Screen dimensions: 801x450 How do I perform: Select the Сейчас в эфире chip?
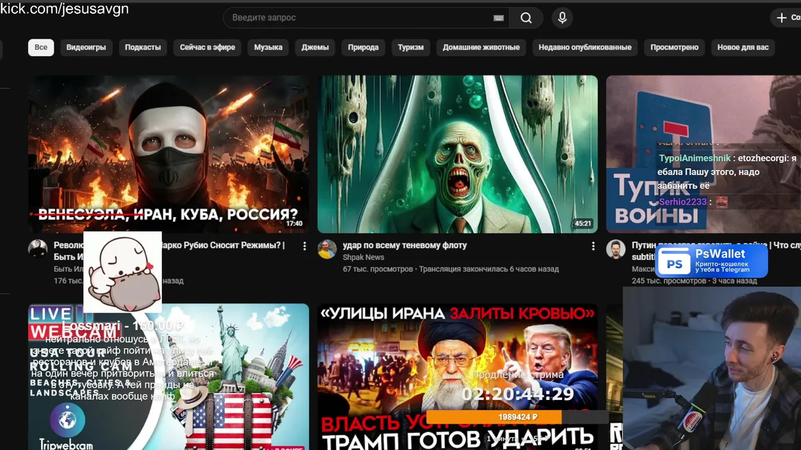[x=207, y=47]
